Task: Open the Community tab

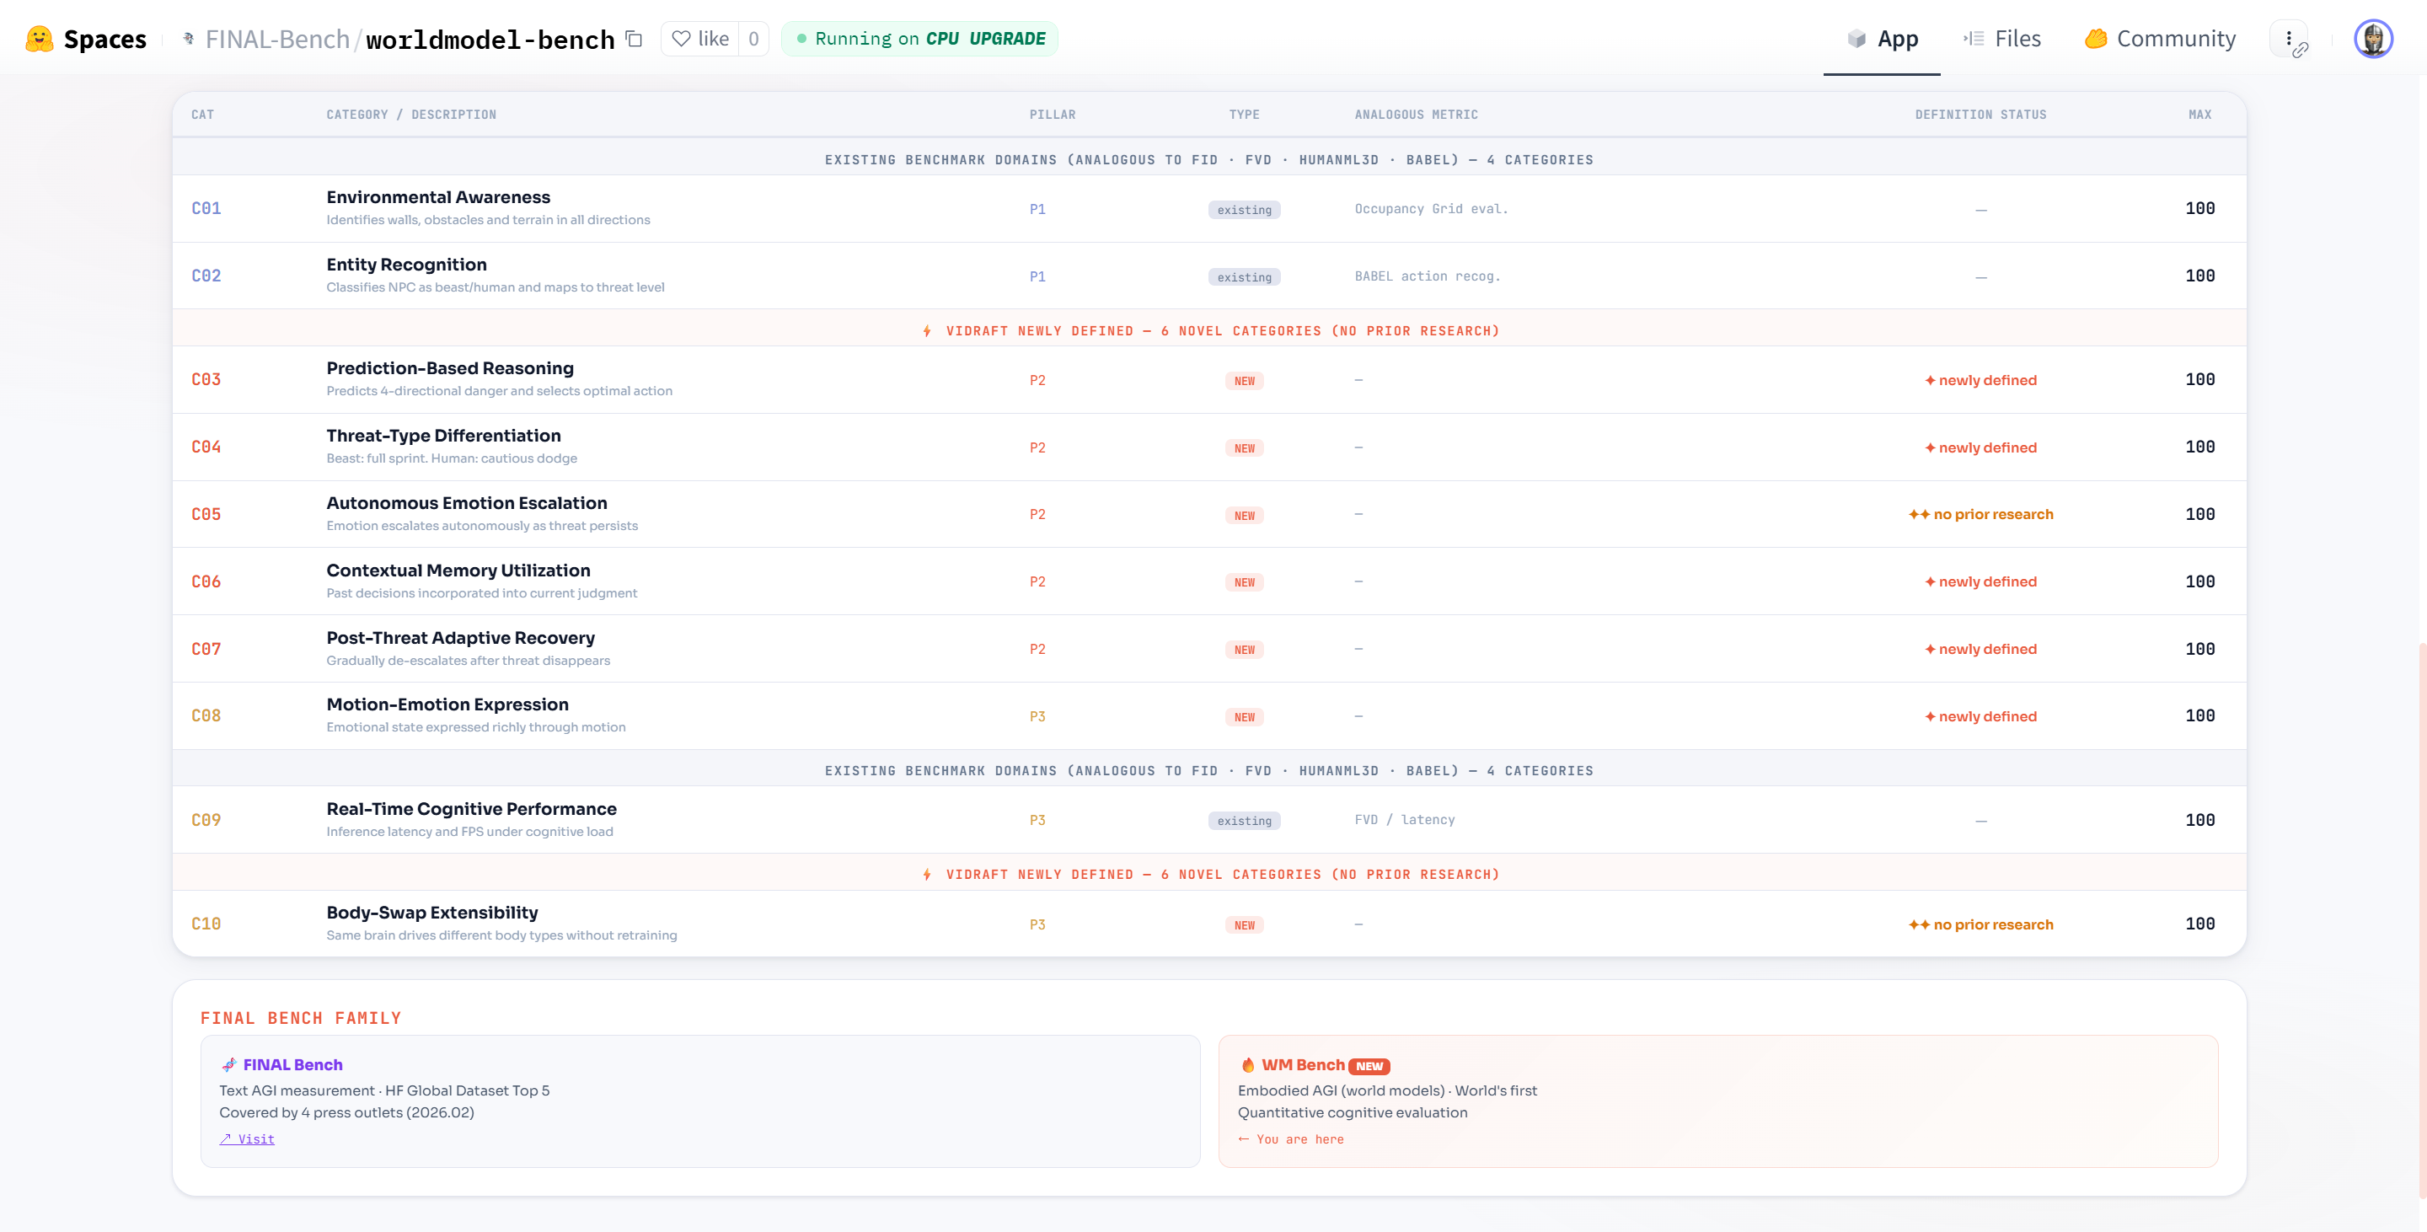Action: click(2161, 39)
